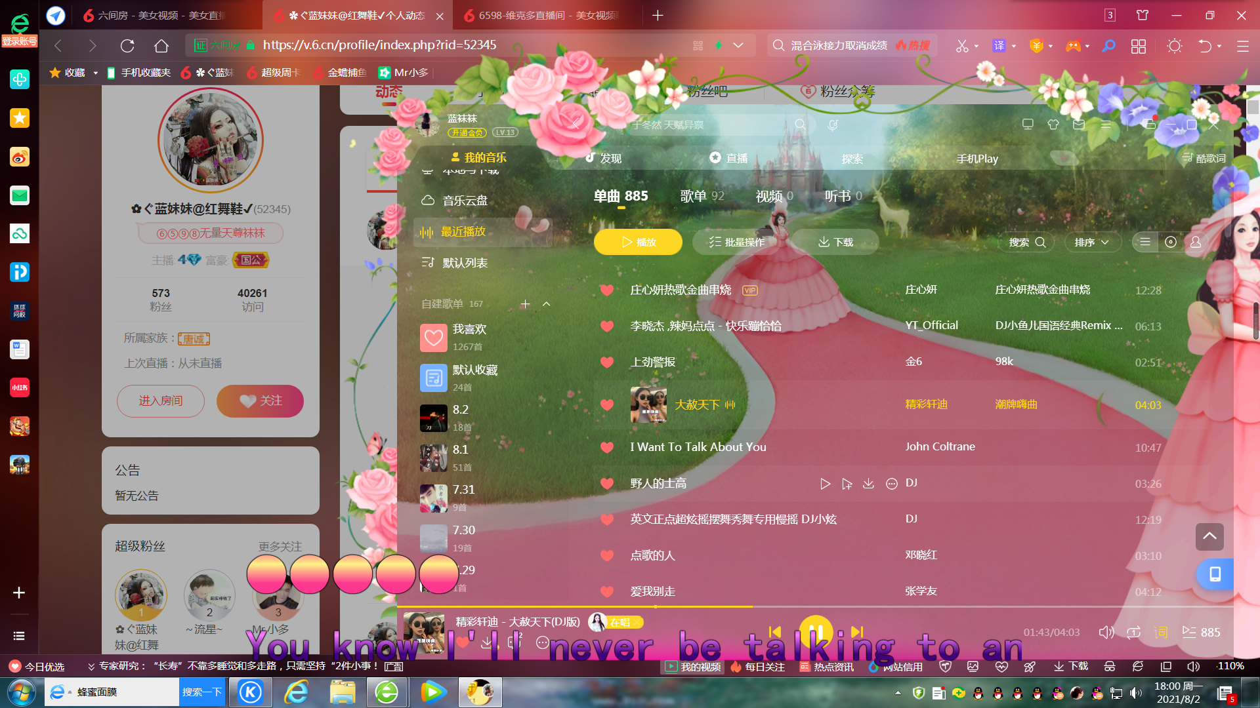
Task: Open the music player messages icon
Action: coord(1079,124)
